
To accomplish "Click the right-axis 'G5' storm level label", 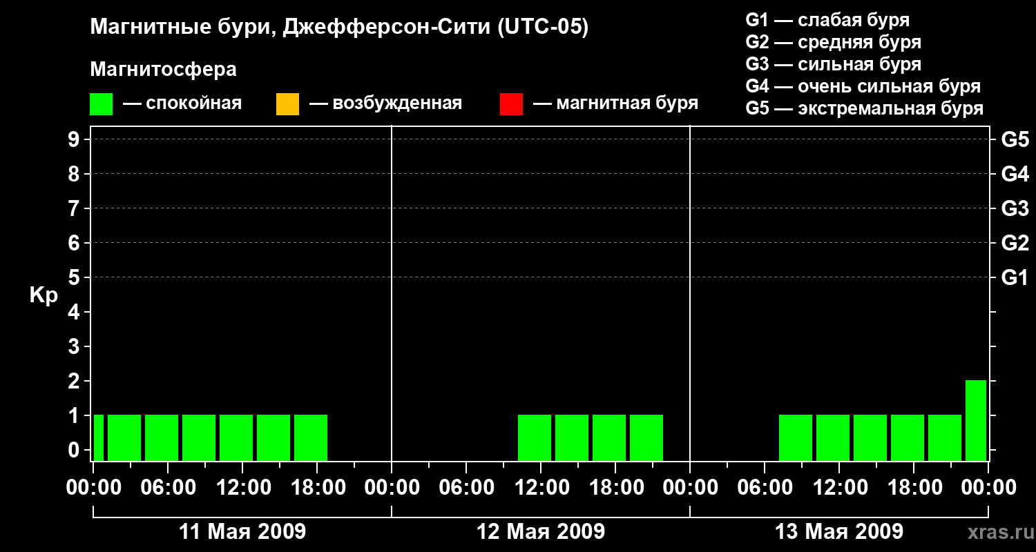I will coord(1015,140).
